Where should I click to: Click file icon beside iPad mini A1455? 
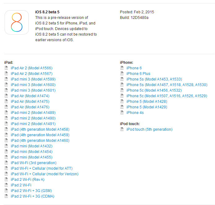(x=6, y=157)
